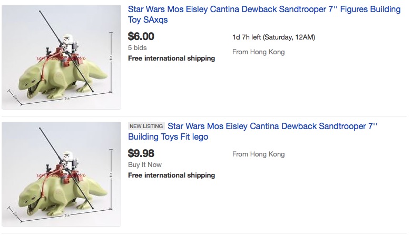Click the $9.98 price
Viewport: 412px width, 235px height.
pos(141,153)
